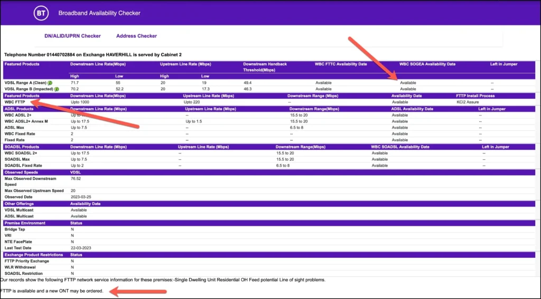Select the 22-03-2023 last test date
This screenshot has width=541, height=299.
[81, 248]
